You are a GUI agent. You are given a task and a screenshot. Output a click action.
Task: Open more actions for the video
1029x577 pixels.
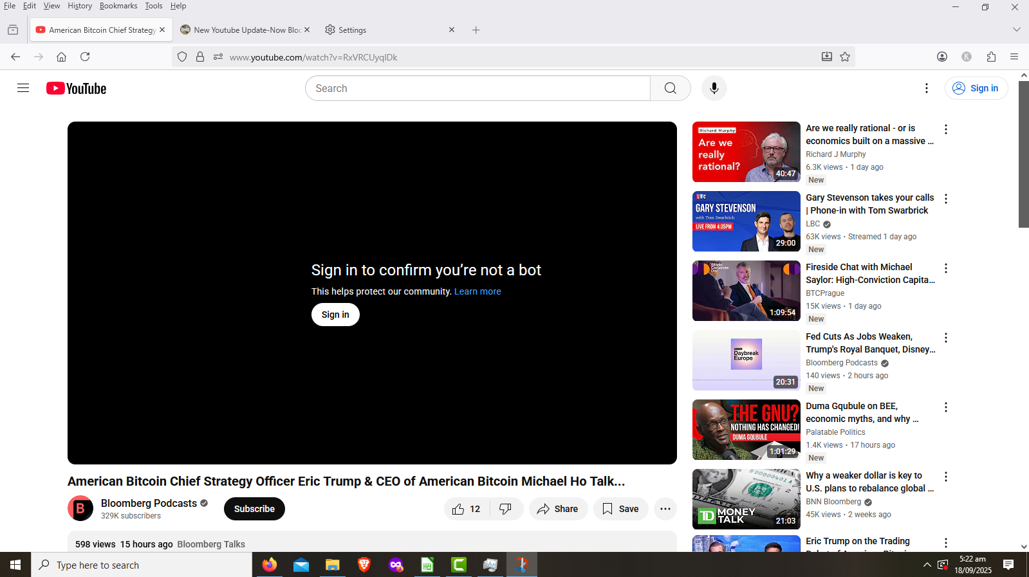[665, 509]
